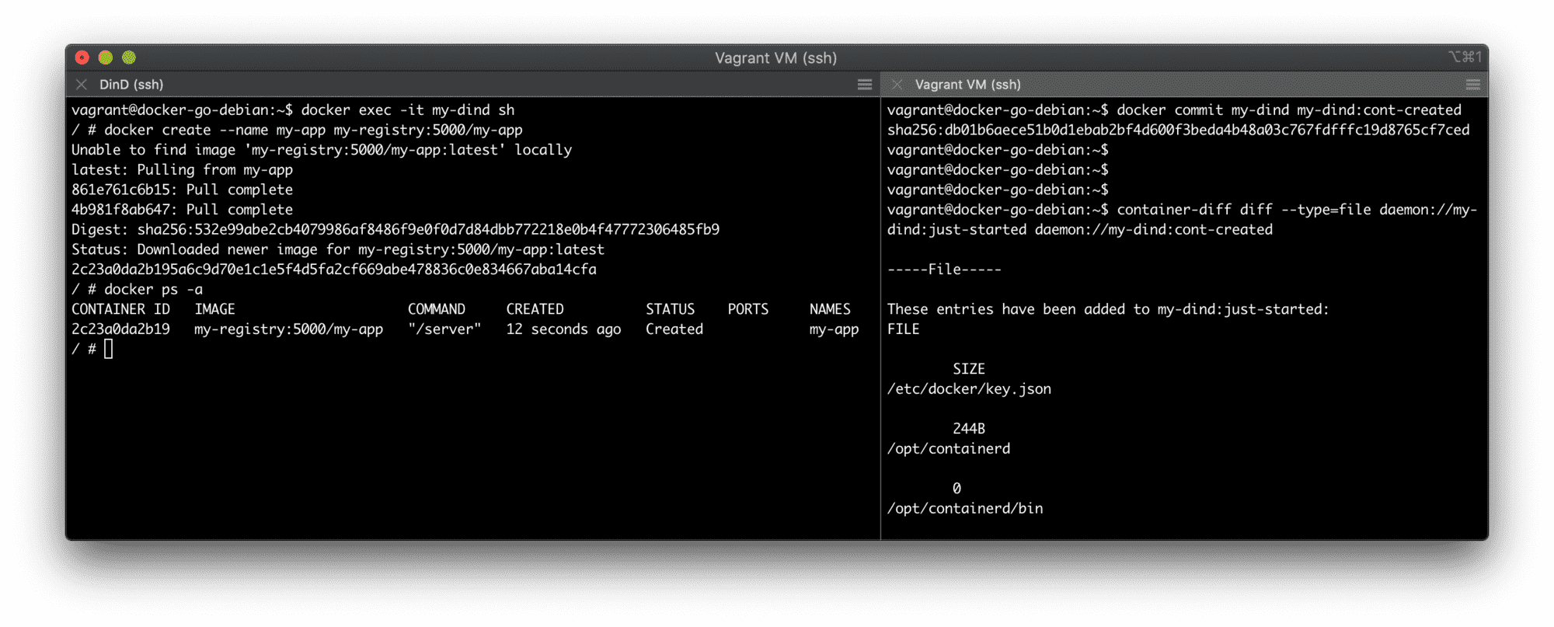This screenshot has width=1554, height=627.
Task: Click image value my-registry:5000/my-app in table
Action: [x=289, y=329]
